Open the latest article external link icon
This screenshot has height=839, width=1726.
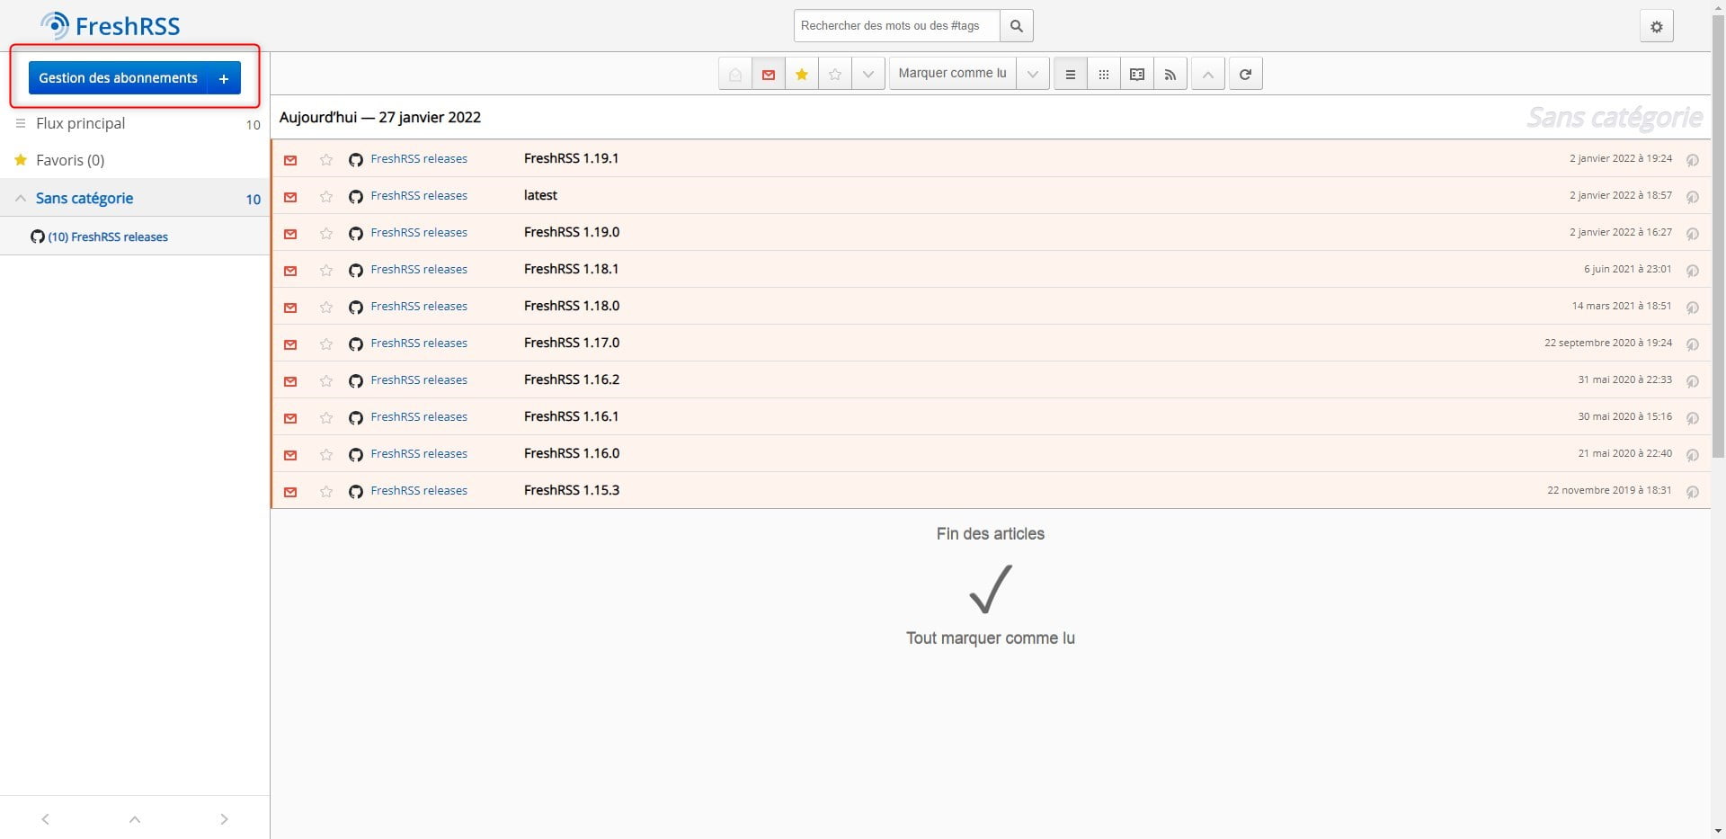pos(1692,197)
